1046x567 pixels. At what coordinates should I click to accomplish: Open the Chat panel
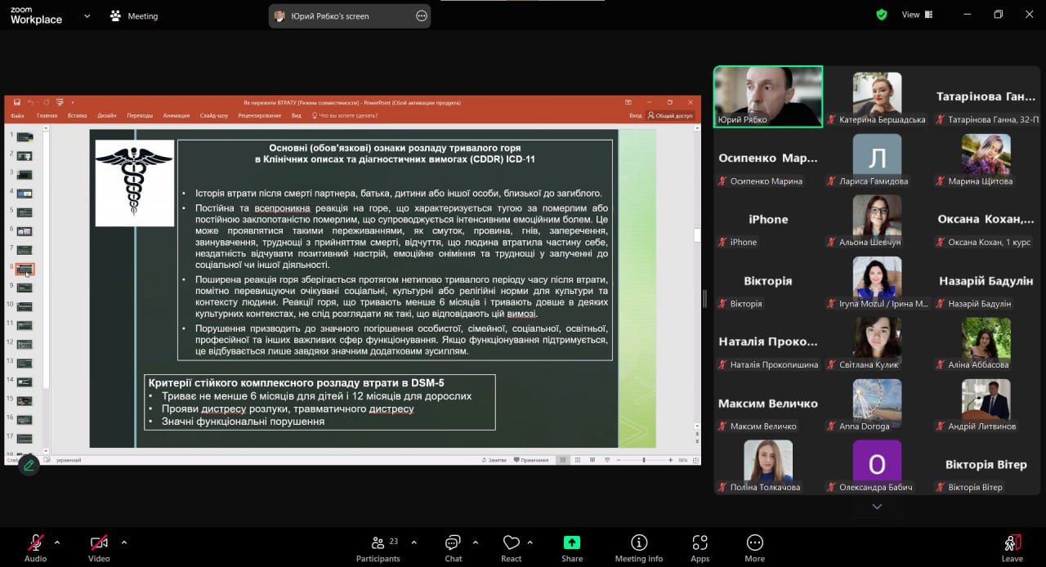point(453,547)
